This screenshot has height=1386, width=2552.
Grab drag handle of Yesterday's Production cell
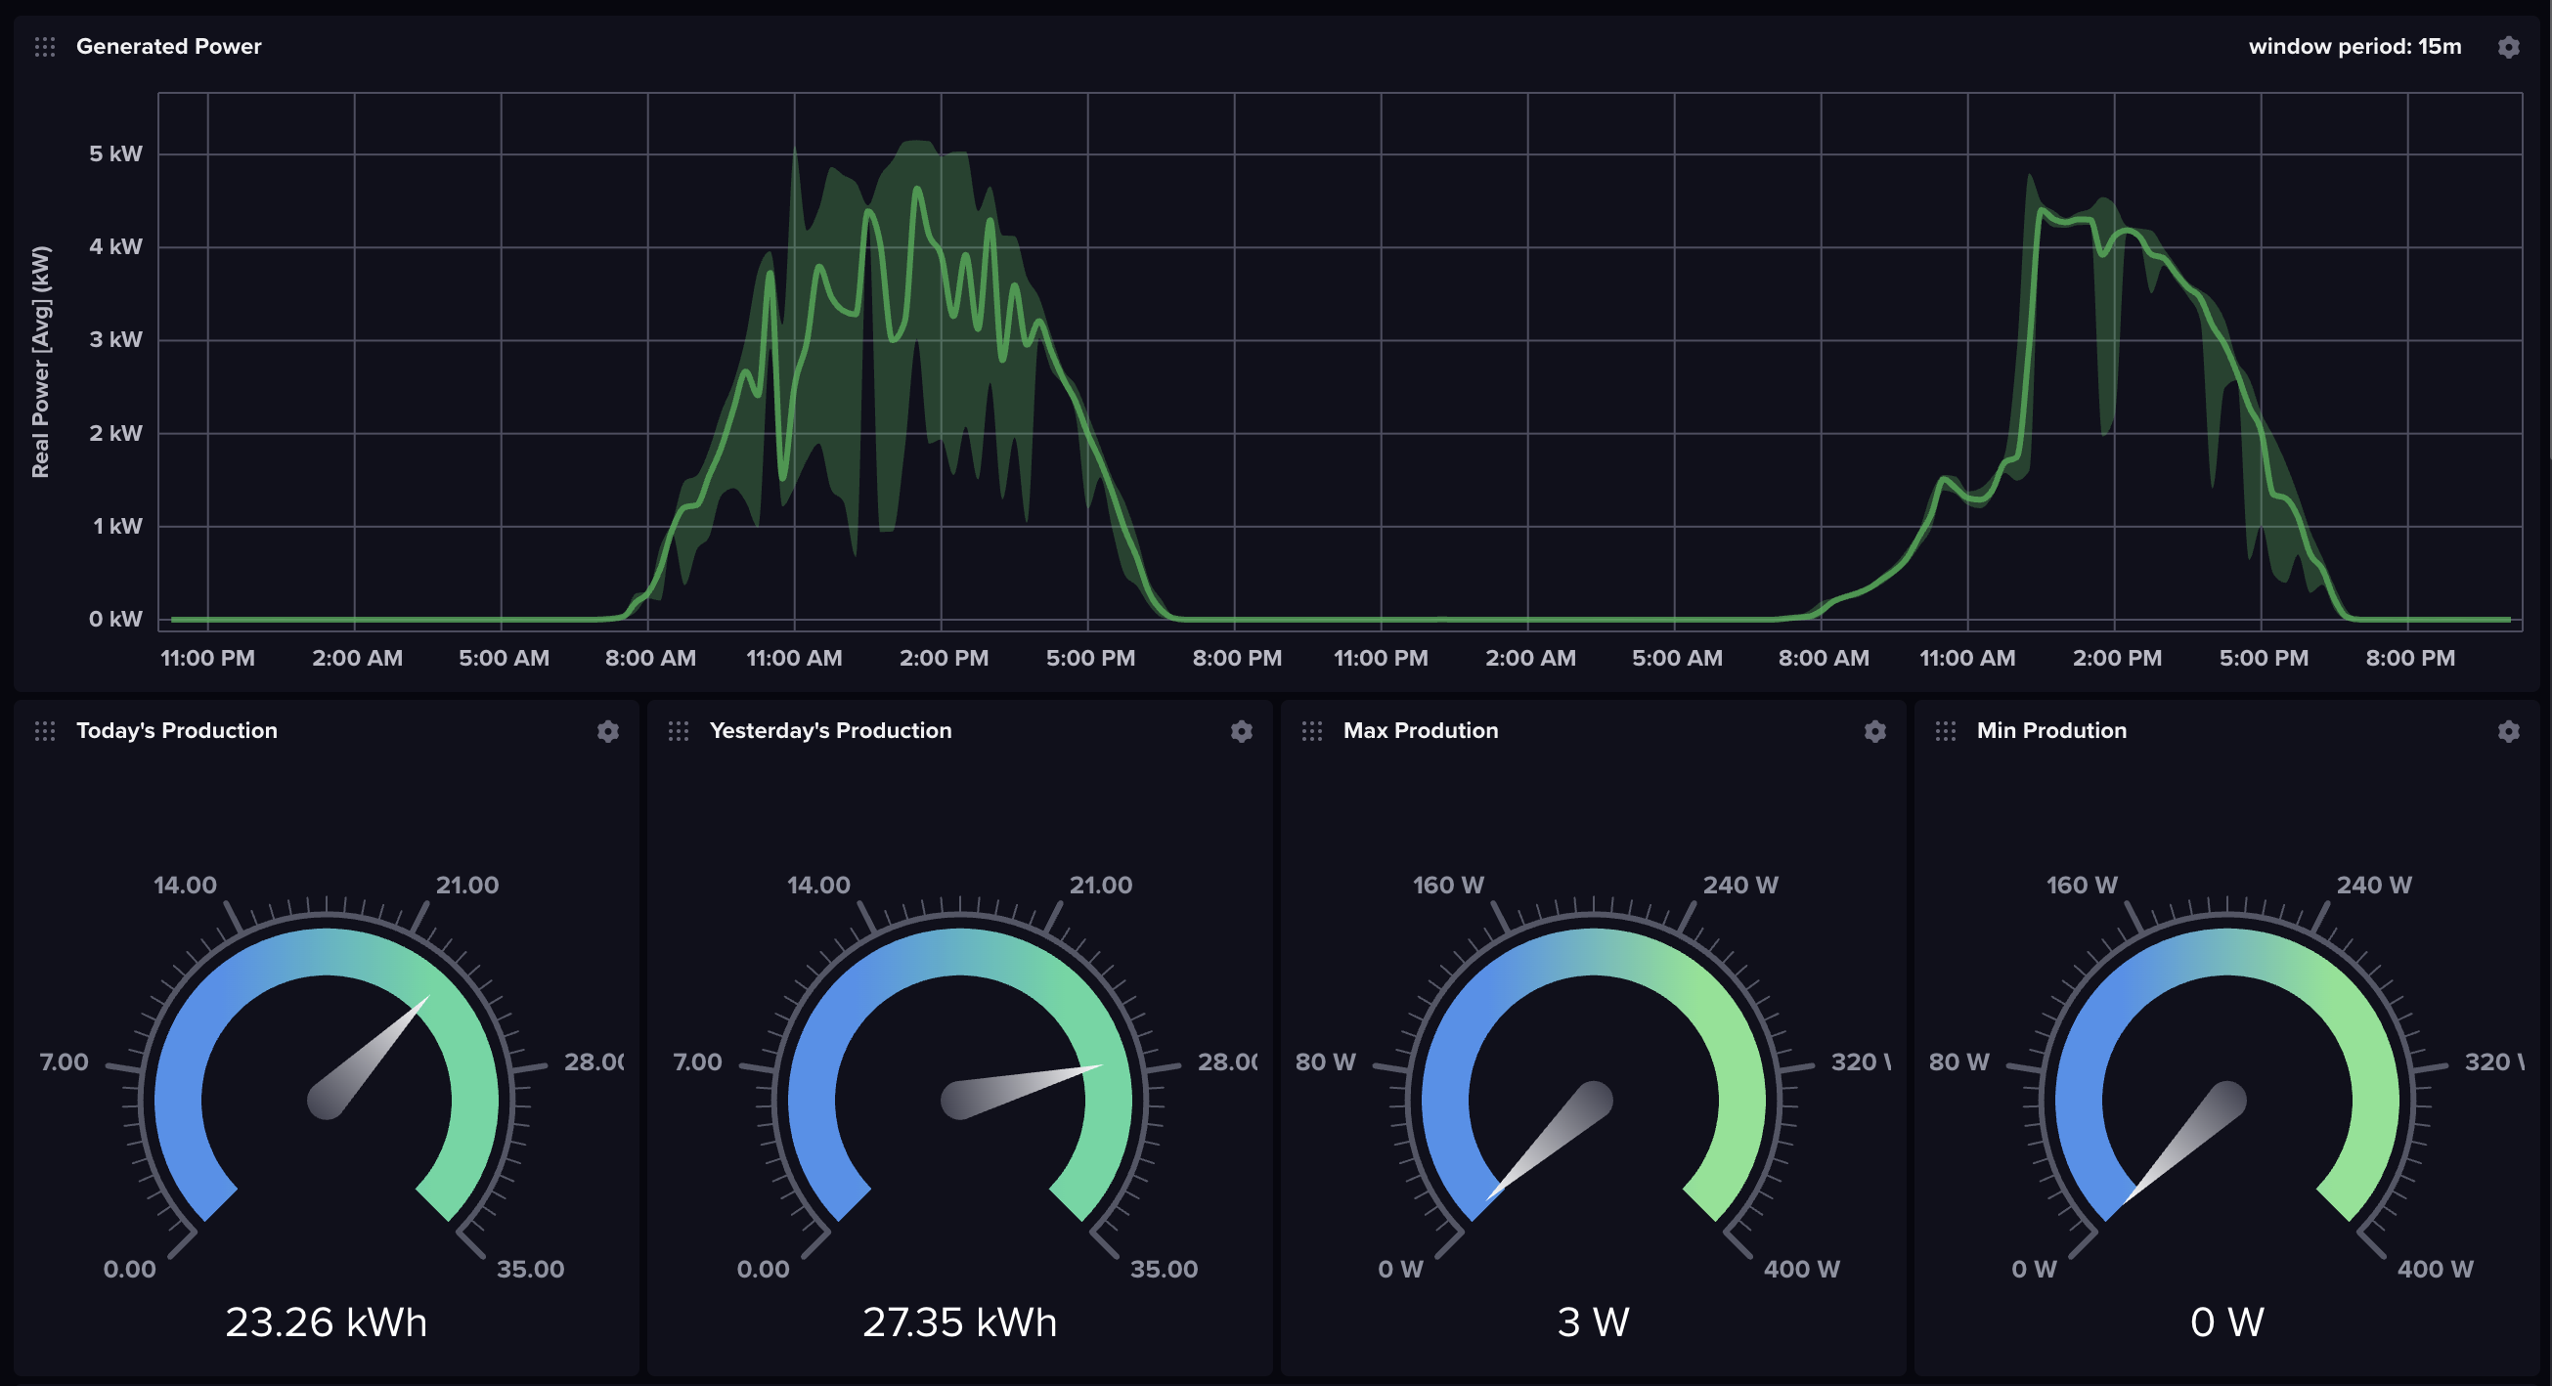[679, 730]
